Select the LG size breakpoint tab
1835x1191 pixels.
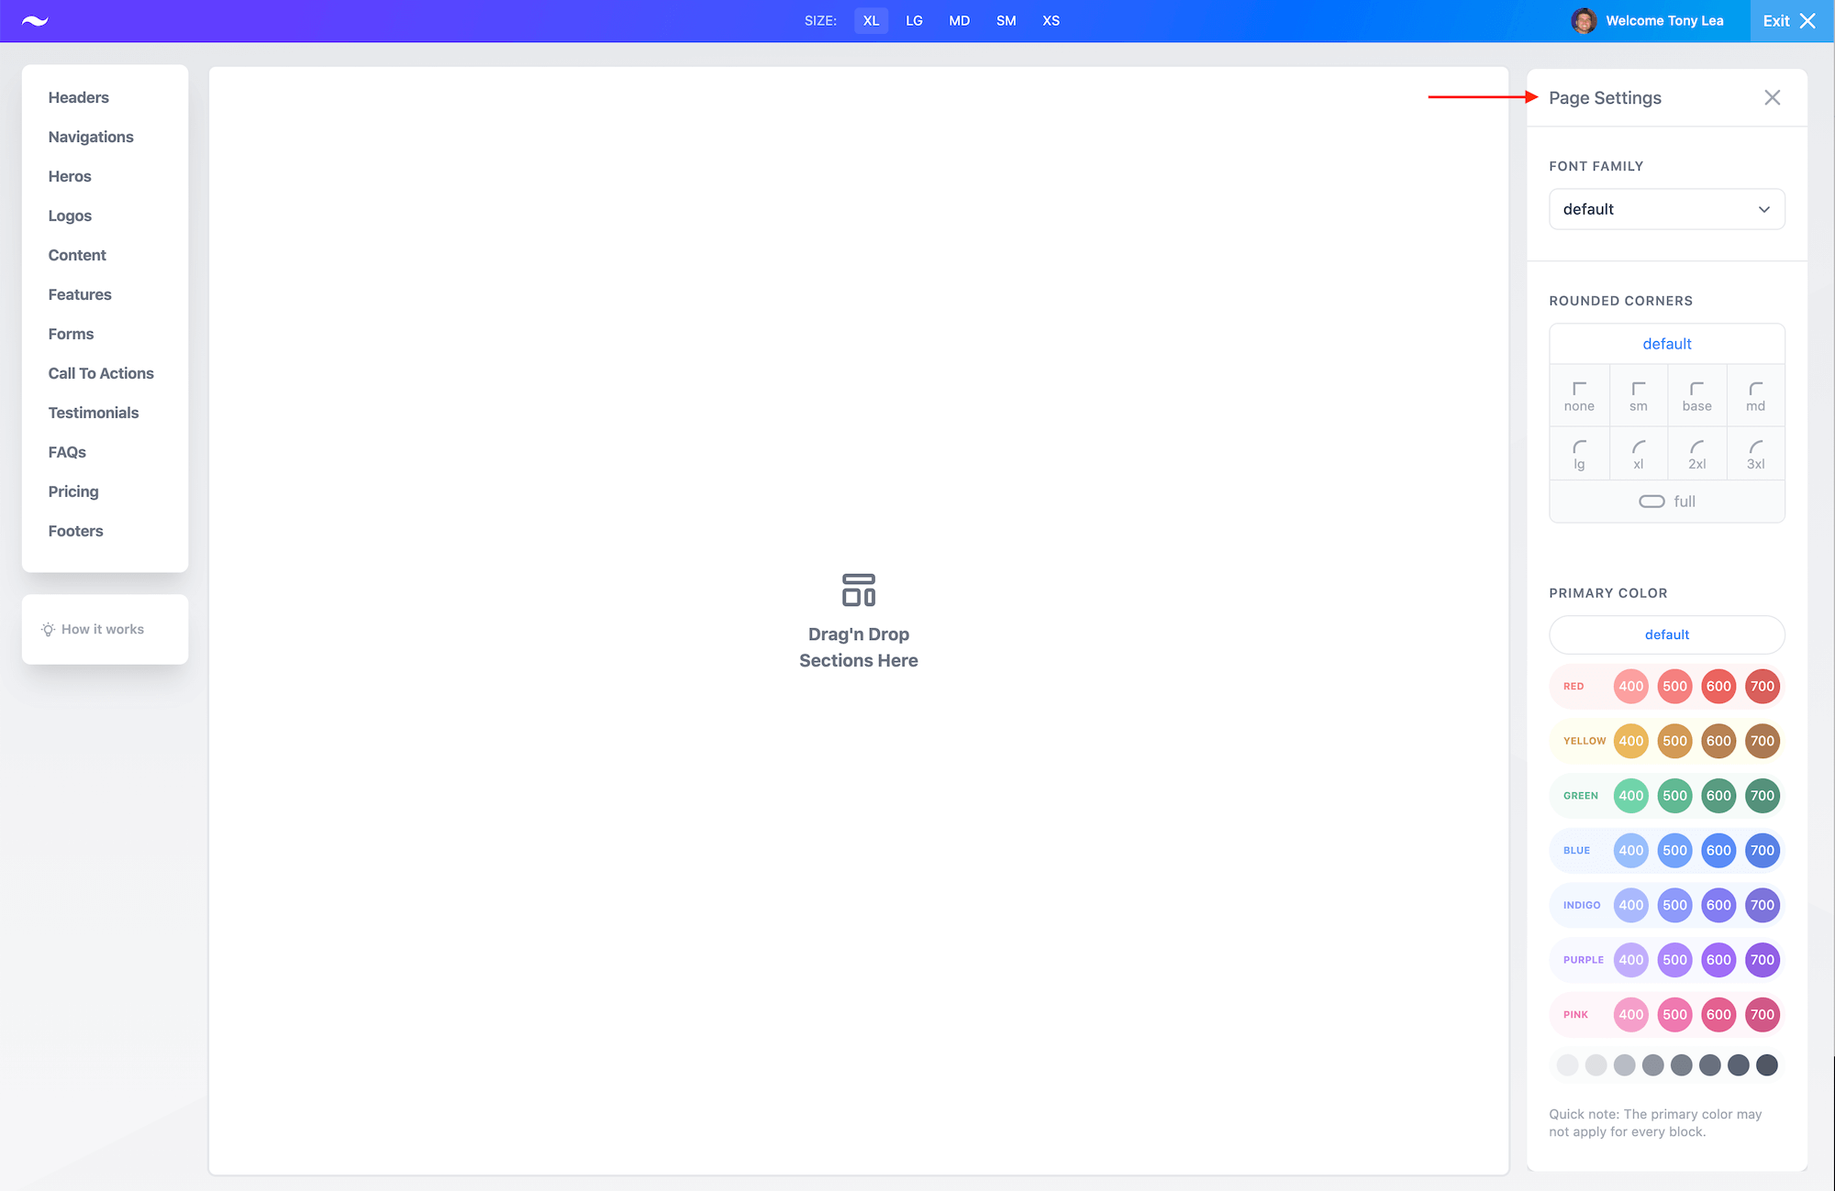pyautogui.click(x=914, y=21)
